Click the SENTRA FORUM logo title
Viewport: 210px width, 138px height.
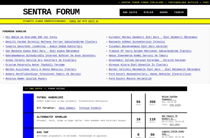(x=51, y=12)
